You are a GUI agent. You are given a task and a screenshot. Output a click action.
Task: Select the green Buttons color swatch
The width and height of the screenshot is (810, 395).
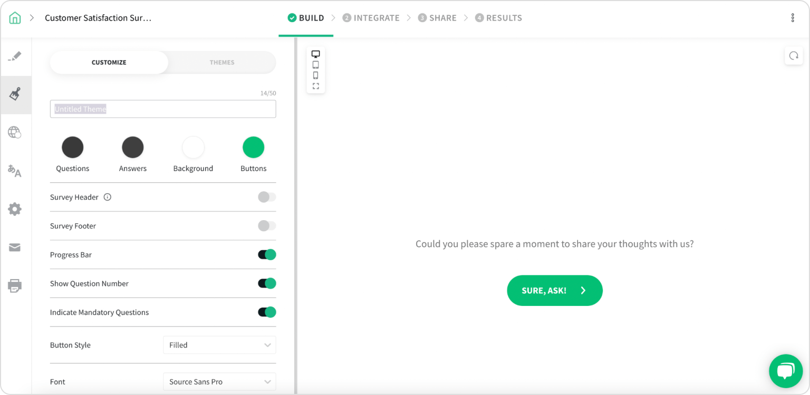[x=253, y=147]
